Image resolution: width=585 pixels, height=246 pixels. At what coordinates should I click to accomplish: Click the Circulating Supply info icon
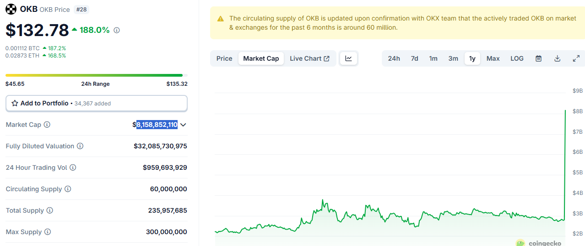(x=68, y=189)
